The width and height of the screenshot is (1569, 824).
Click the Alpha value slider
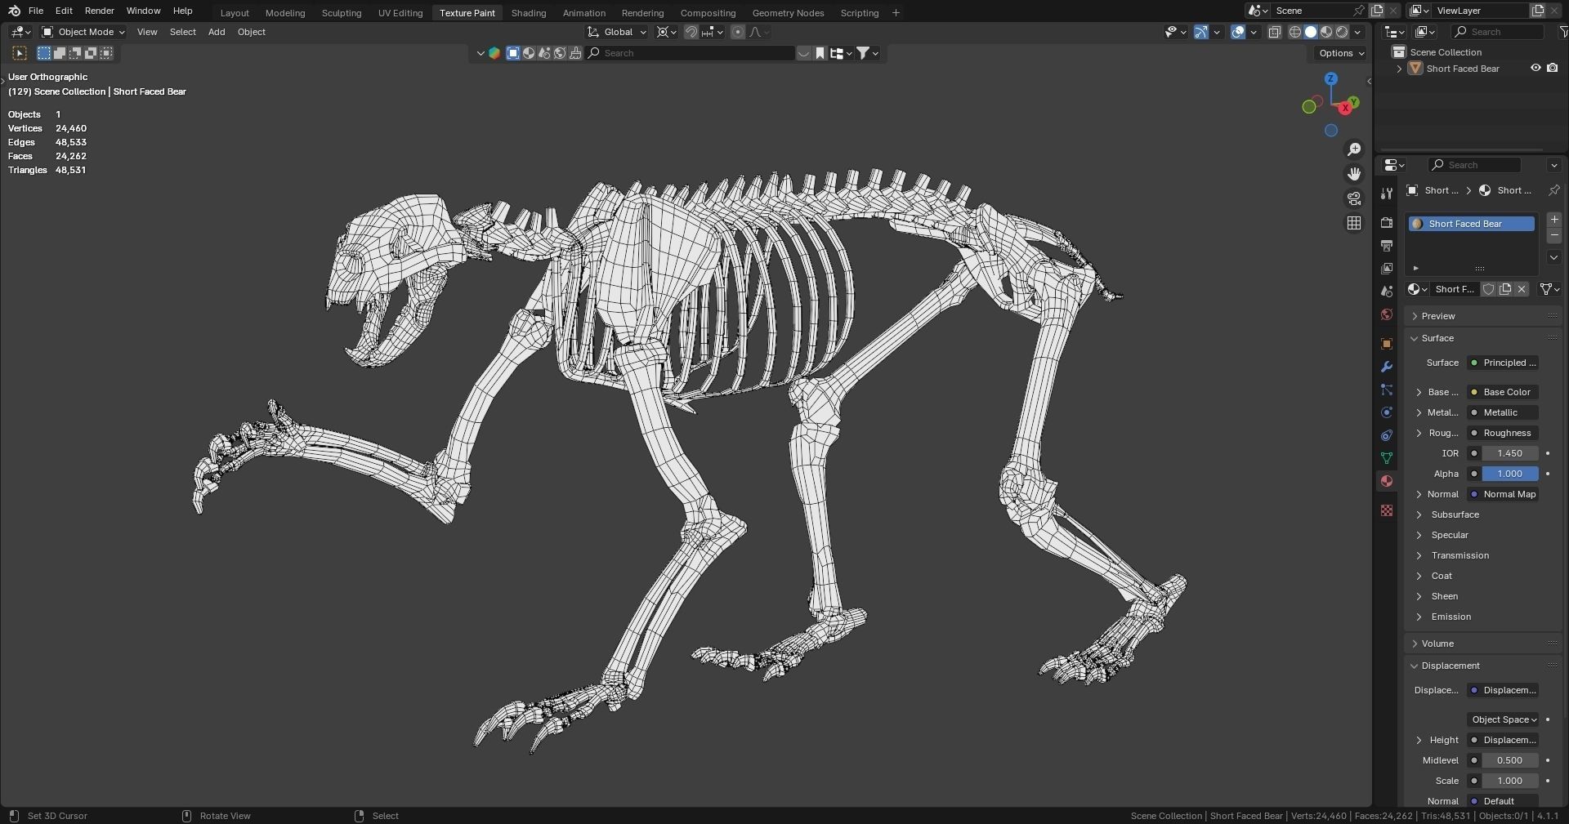[x=1509, y=474]
